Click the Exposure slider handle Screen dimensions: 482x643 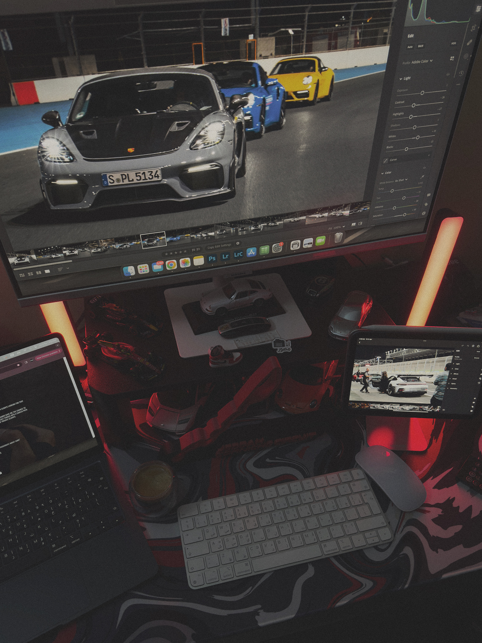pyautogui.click(x=422, y=93)
